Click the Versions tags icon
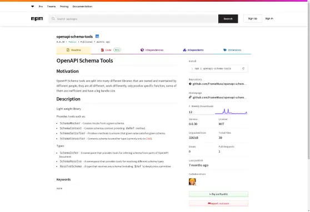310x212 pixels. point(225,50)
